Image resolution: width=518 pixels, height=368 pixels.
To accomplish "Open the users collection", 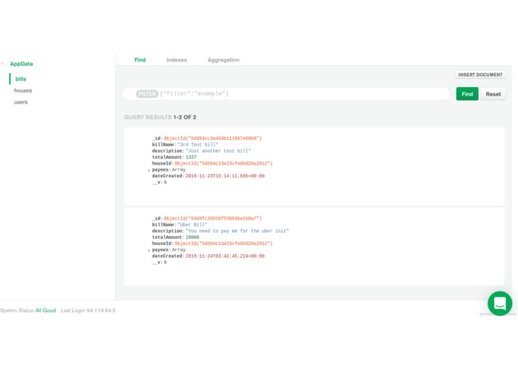I will pyautogui.click(x=21, y=102).
